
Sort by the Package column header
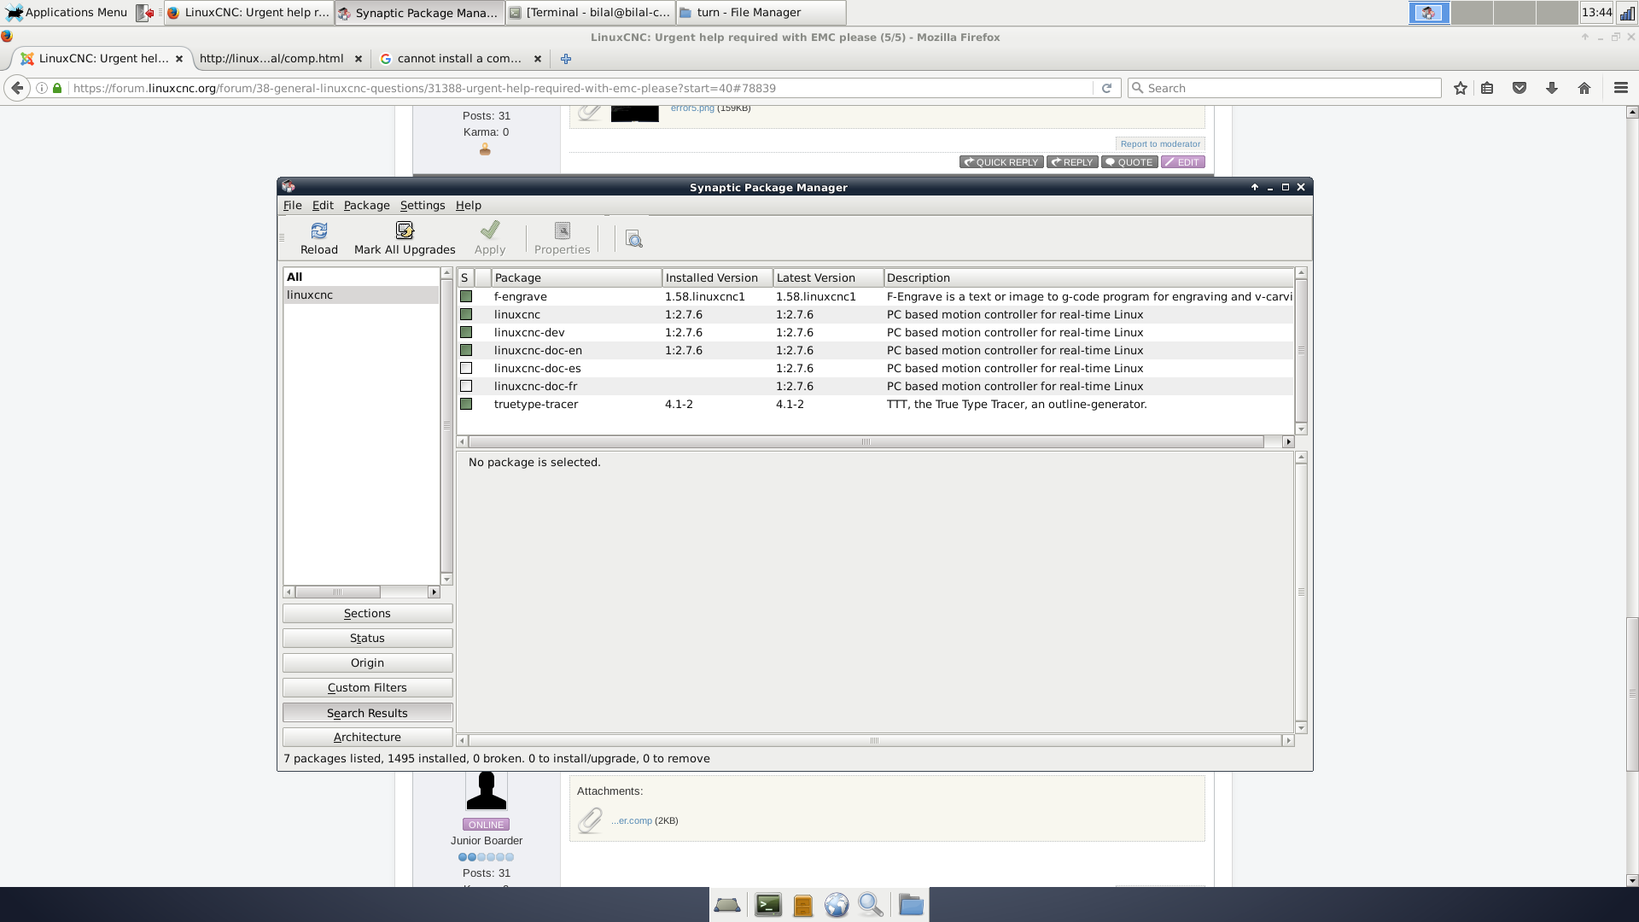[x=576, y=277]
